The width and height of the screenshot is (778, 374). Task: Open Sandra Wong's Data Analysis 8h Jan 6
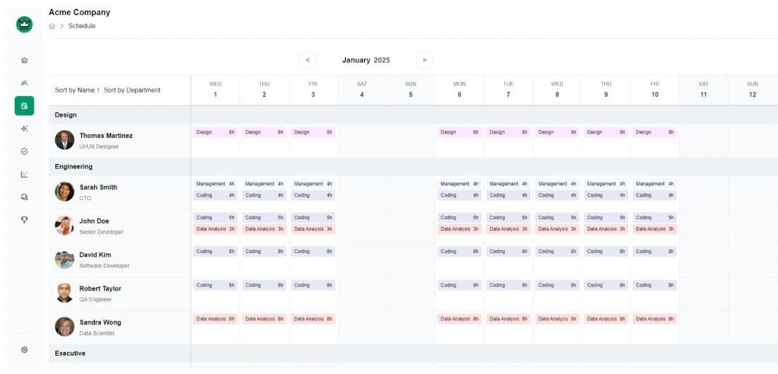(460, 319)
